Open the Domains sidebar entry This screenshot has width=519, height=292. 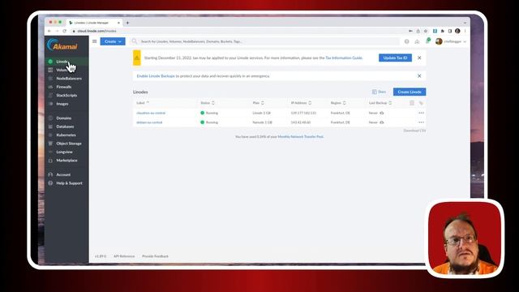[66, 118]
